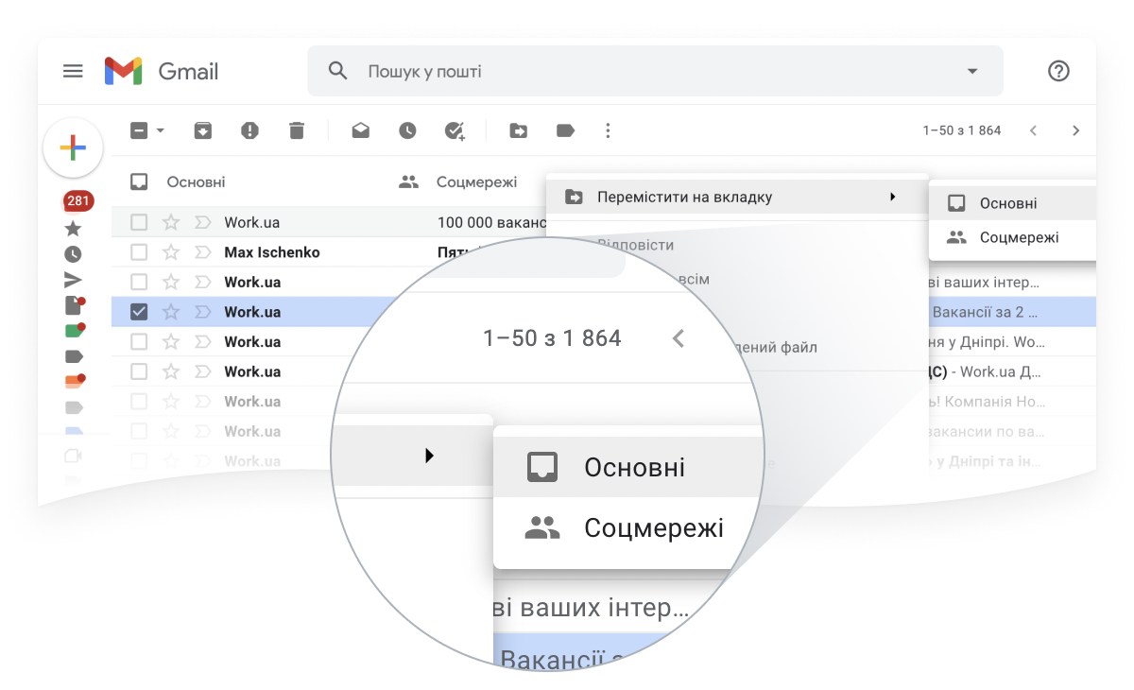Screen dimensions: 1134x690
Task: Choose 'Перемістити на вкладку' in context menu
Action: tap(737, 197)
